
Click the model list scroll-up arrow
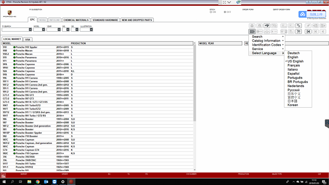(195, 43)
